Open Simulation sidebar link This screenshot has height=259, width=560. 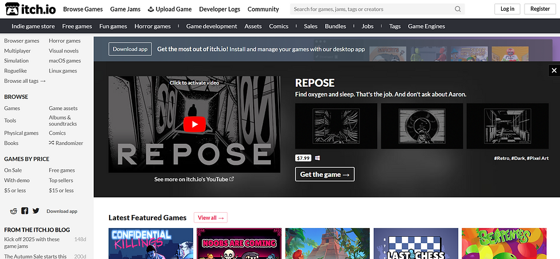pos(17,60)
